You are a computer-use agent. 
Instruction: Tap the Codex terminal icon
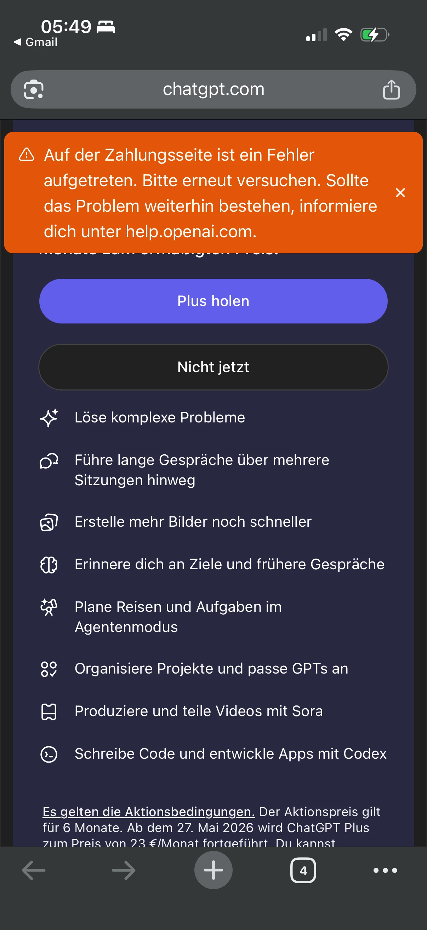pyautogui.click(x=49, y=754)
